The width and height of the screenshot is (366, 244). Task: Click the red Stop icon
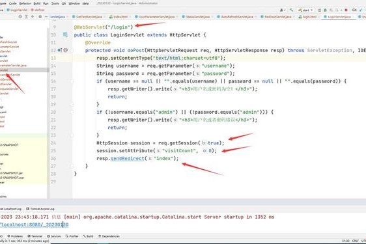pyautogui.click(x=346, y=10)
